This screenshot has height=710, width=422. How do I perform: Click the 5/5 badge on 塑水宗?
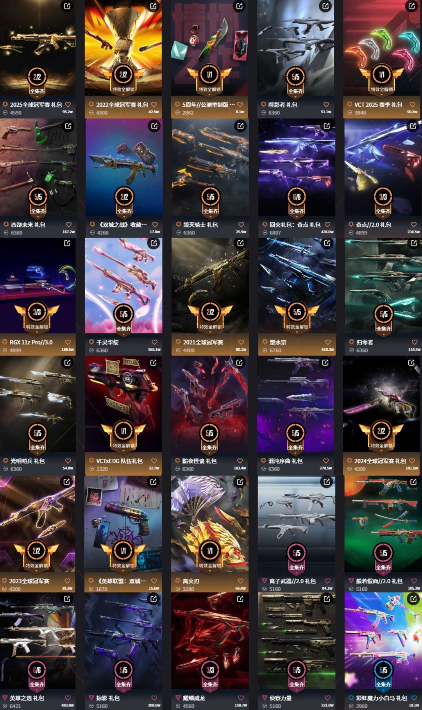(x=297, y=312)
